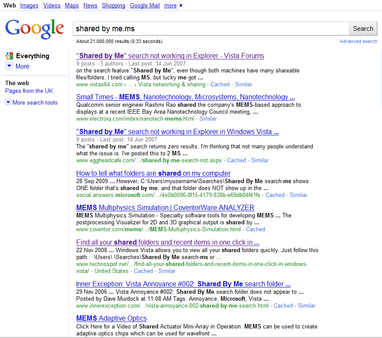Screen dimensions: 382x338
Task: Focus the search query input field
Action: 211,29
